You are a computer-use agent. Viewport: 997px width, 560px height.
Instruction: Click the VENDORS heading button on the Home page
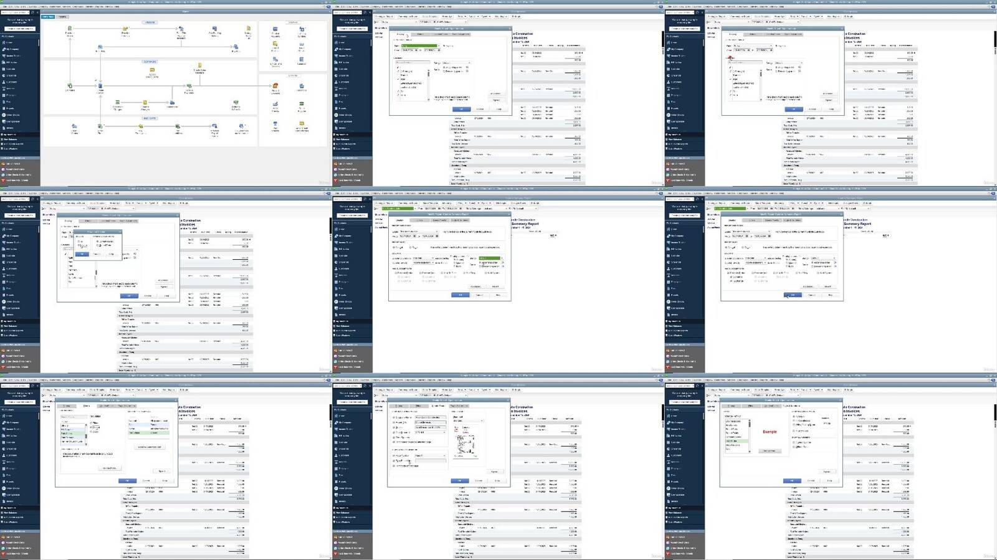[150, 22]
